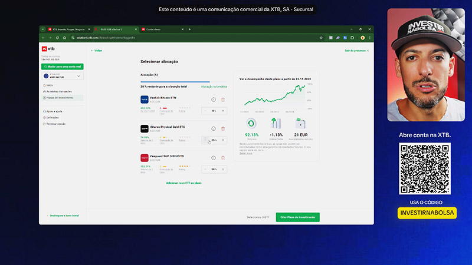Open a new browser tab
Viewport: 472px width, 265px height.
(189, 29)
